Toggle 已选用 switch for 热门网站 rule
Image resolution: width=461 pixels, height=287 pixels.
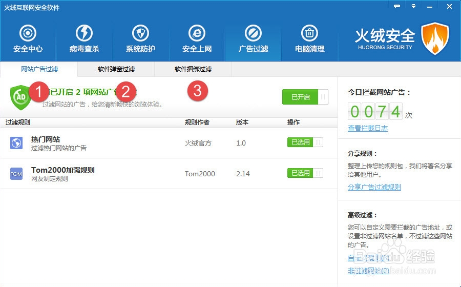coord(305,142)
